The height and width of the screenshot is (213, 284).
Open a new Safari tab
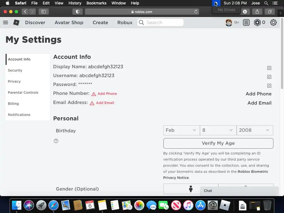[280, 13]
